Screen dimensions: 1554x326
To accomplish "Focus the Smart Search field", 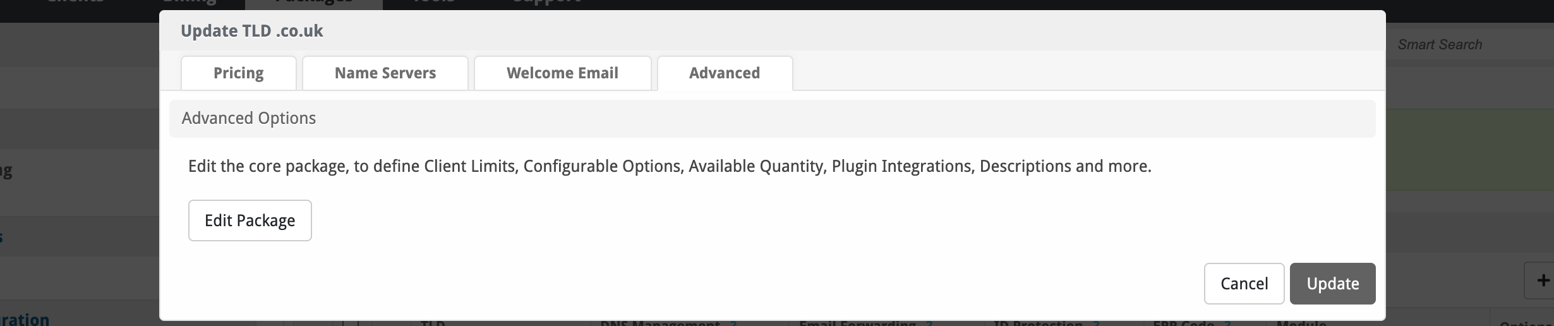I will tap(1466, 45).
